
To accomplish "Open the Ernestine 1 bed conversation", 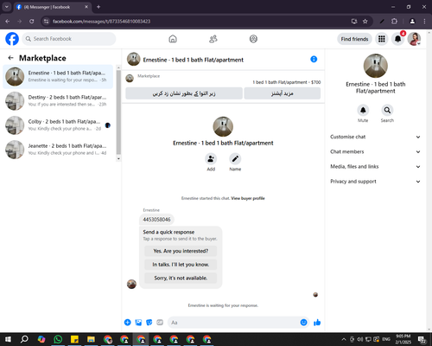I will [x=58, y=77].
